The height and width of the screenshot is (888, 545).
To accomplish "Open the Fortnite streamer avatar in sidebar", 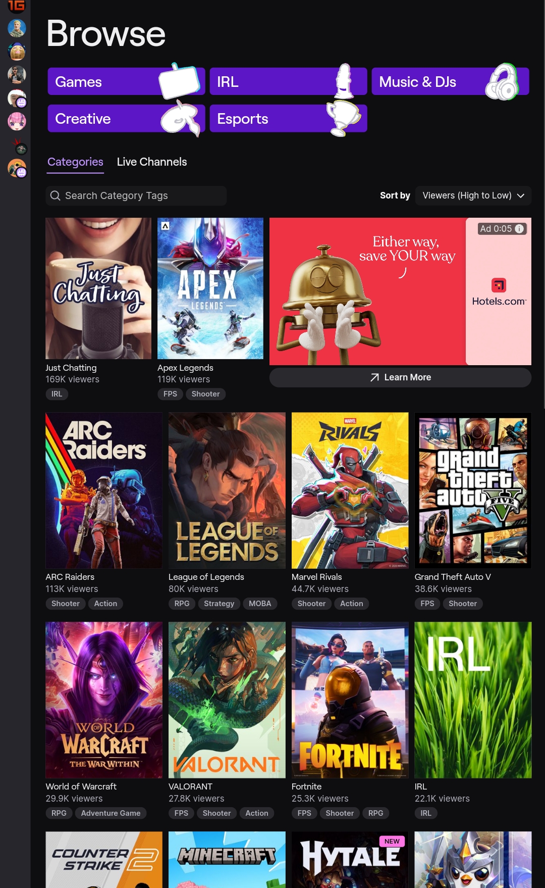I will 17,28.
